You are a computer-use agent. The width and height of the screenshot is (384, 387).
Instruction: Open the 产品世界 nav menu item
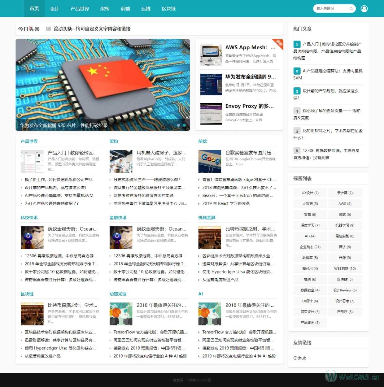pyautogui.click(x=80, y=9)
